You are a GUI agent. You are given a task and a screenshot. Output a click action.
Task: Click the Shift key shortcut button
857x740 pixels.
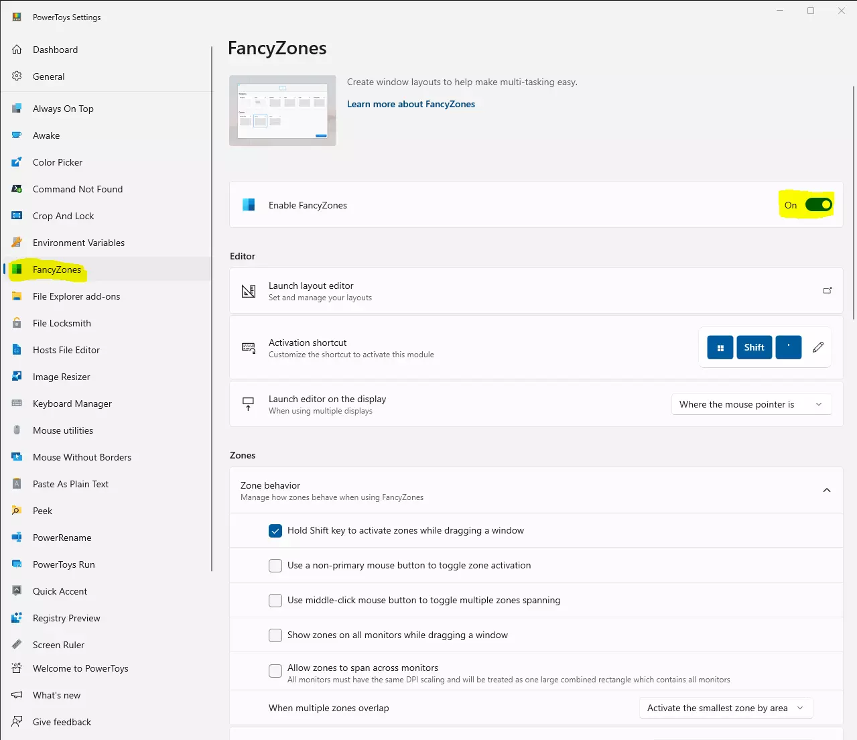754,347
